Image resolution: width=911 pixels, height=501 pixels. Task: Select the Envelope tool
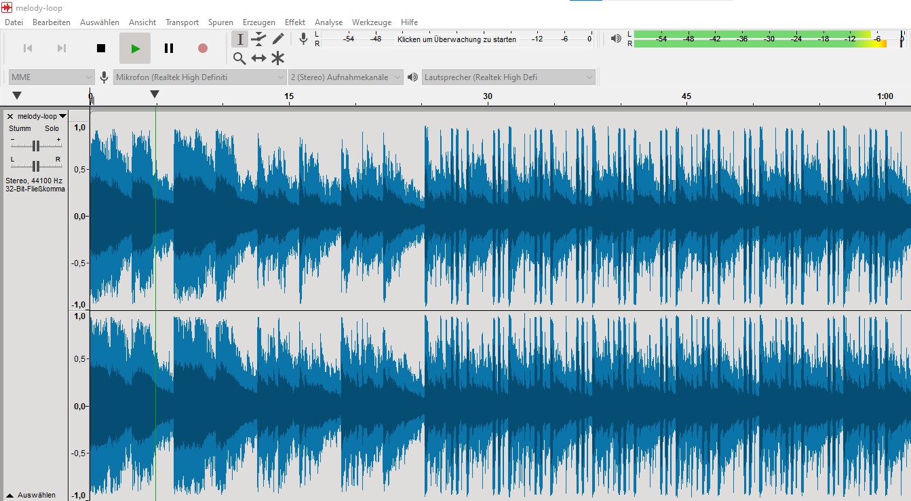pyautogui.click(x=258, y=39)
